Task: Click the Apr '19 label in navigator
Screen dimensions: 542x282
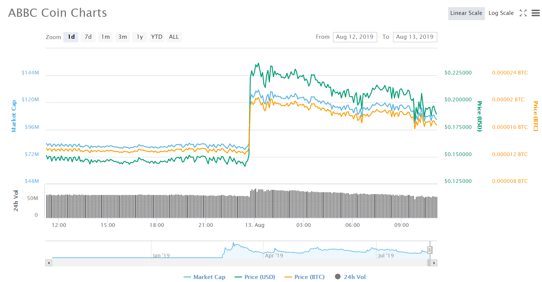Action: point(274,256)
